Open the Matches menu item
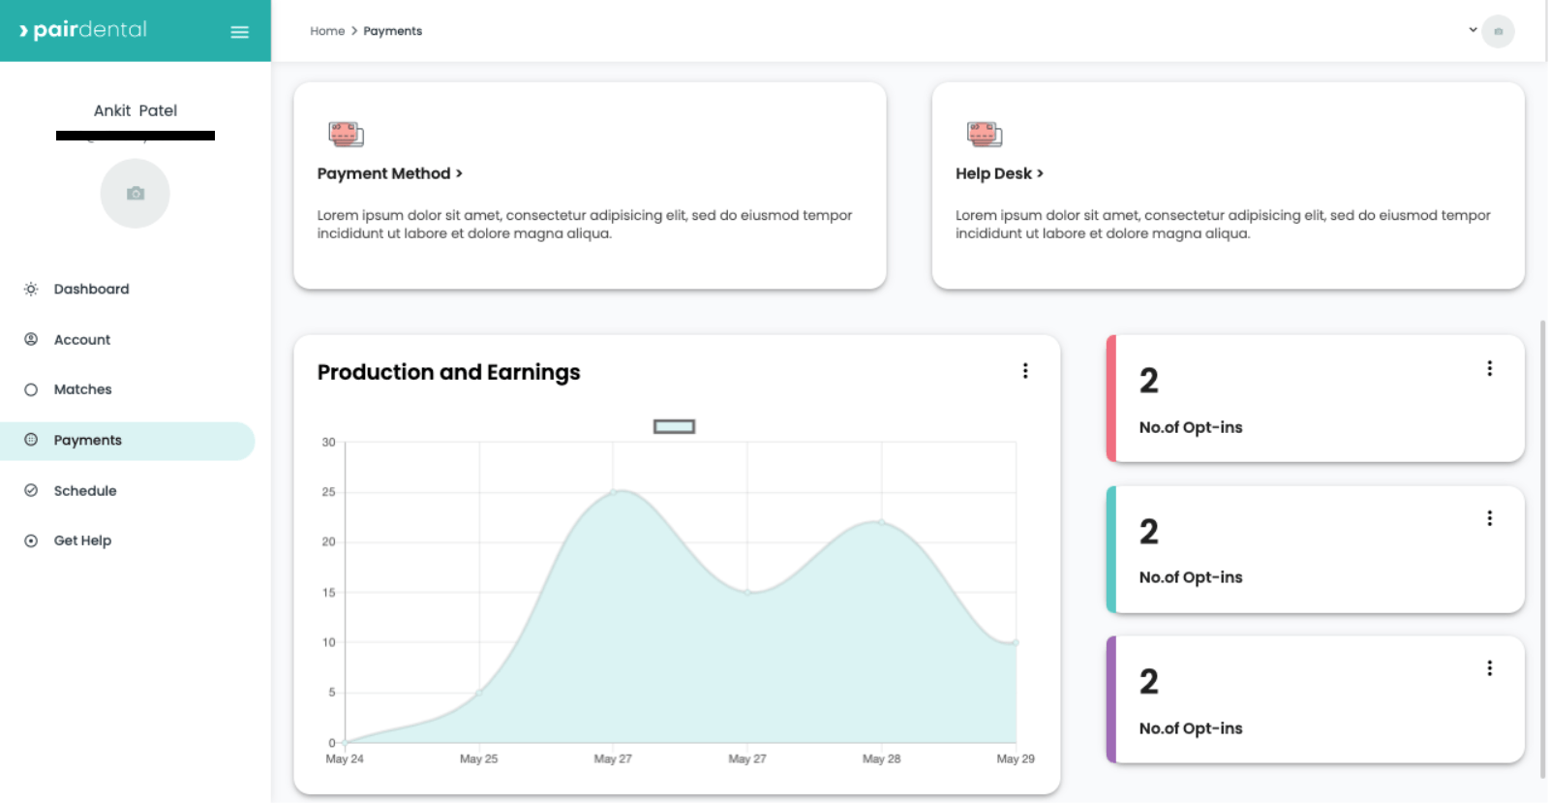The image size is (1549, 804). [x=82, y=389]
